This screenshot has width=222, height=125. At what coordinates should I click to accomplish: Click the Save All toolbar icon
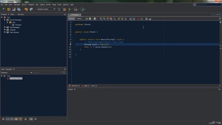[x=19, y=9]
